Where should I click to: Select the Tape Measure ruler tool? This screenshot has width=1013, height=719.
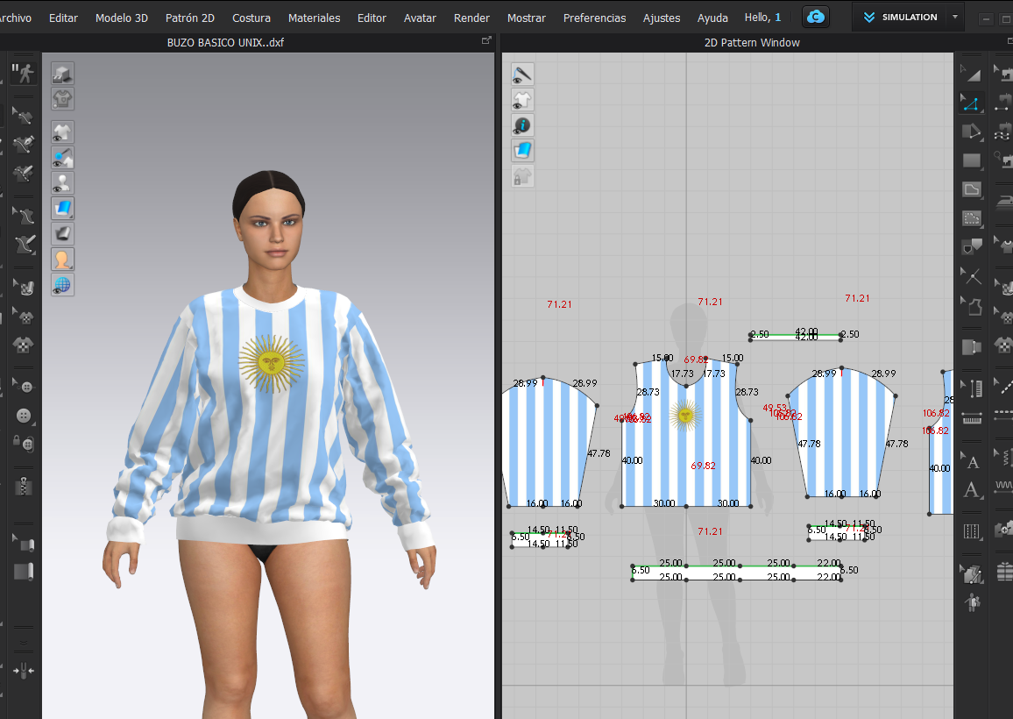tap(971, 418)
